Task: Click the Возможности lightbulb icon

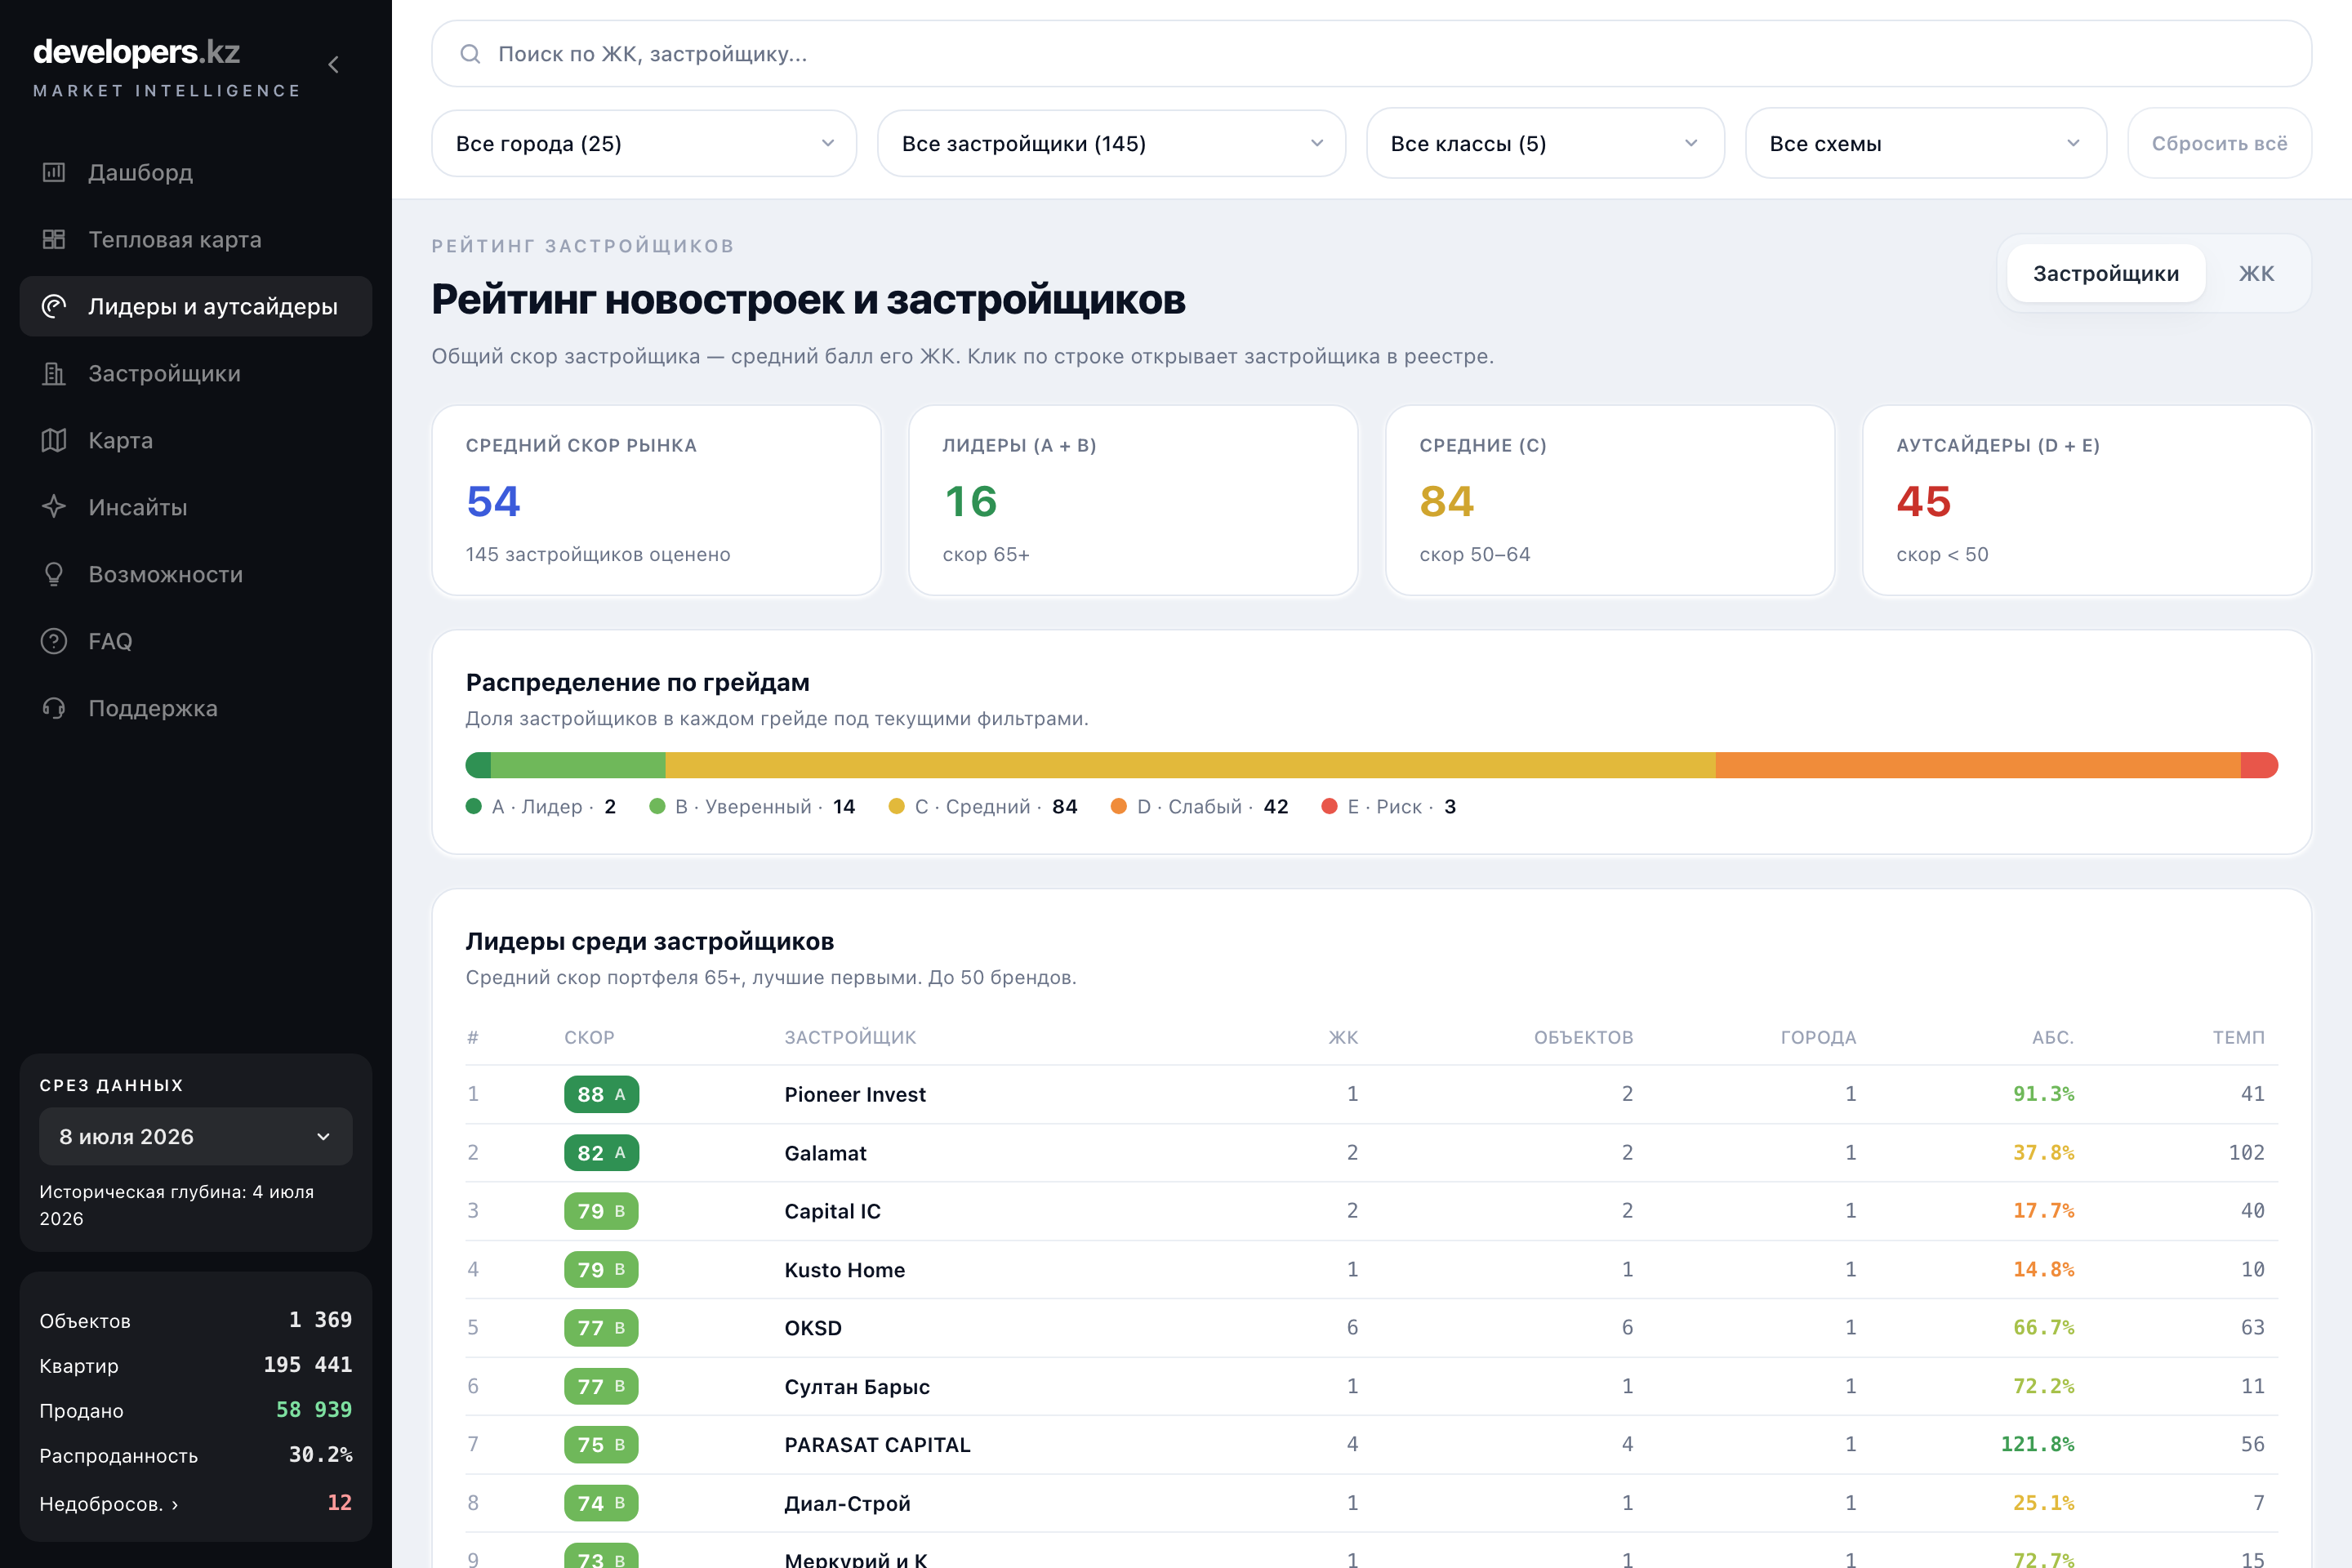Action: point(54,574)
